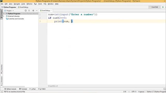This screenshot has height=93, width=166.
Task: Click line number 1 in gutter
Action: [x=40, y=14]
